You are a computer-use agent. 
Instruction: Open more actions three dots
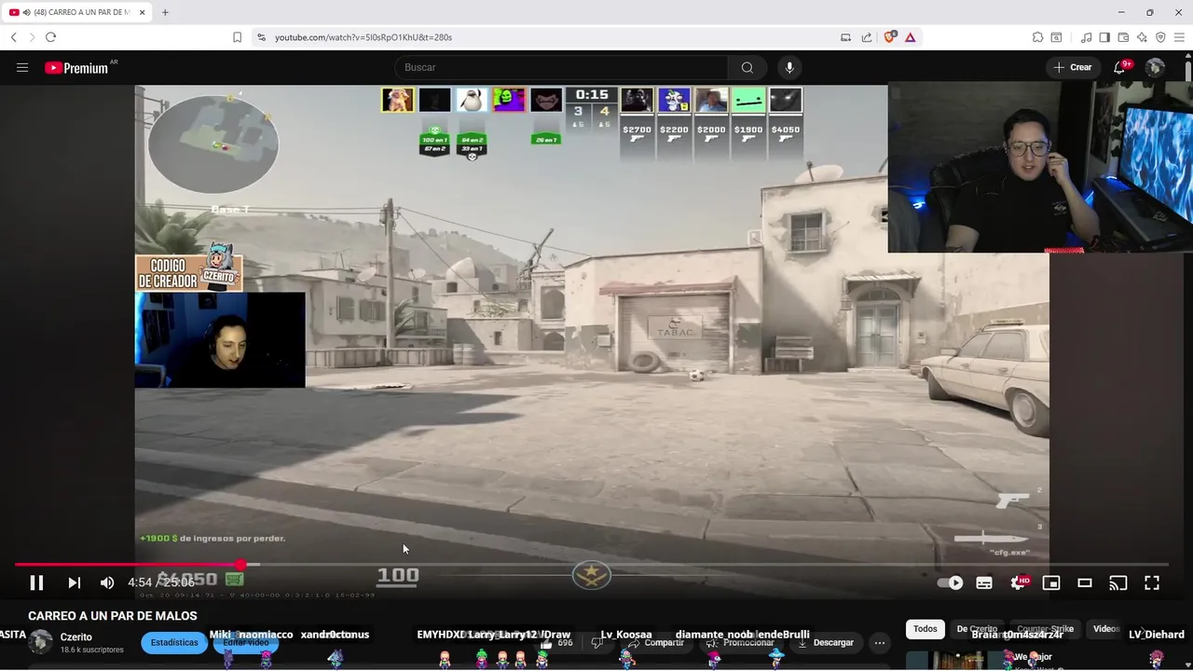point(879,642)
